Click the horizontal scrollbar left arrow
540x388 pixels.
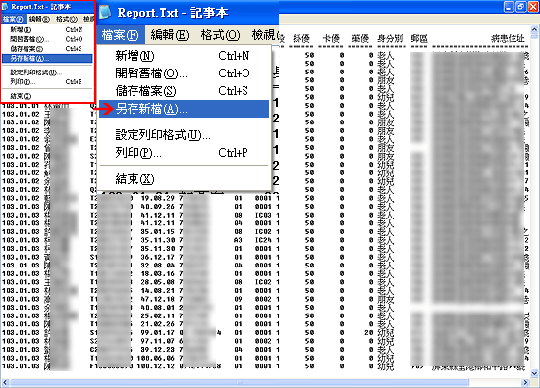pos(5,382)
